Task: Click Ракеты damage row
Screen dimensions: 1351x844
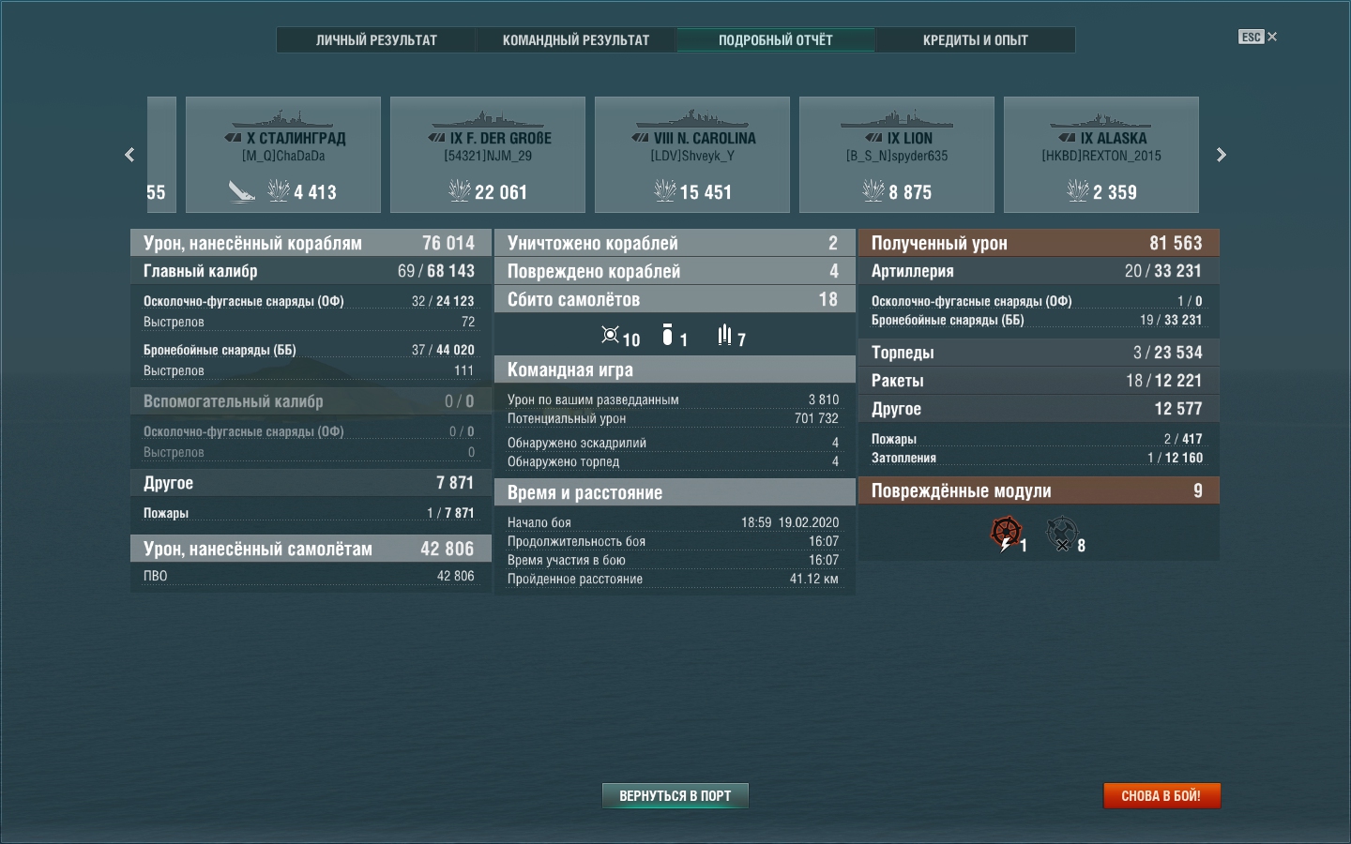Action: click(x=1039, y=381)
